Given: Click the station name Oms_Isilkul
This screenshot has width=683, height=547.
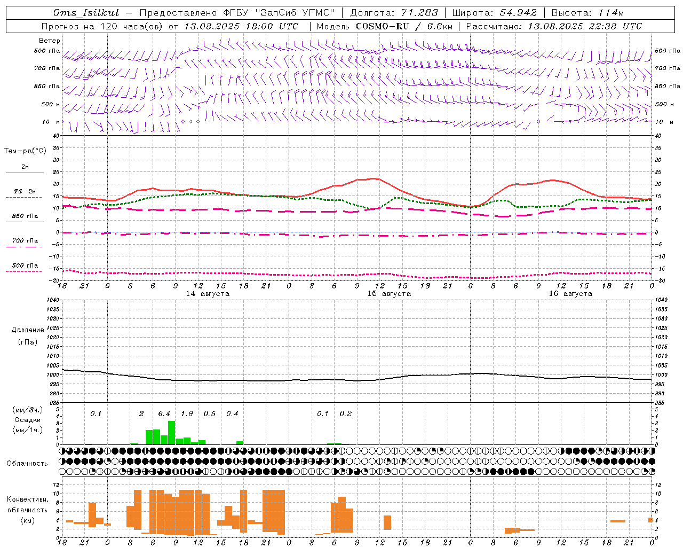Looking at the screenshot, I should (x=86, y=13).
